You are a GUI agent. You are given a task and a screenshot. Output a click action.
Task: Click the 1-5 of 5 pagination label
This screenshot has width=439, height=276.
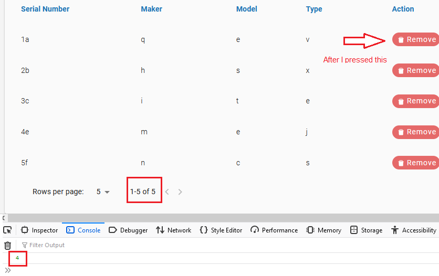pyautogui.click(x=143, y=192)
